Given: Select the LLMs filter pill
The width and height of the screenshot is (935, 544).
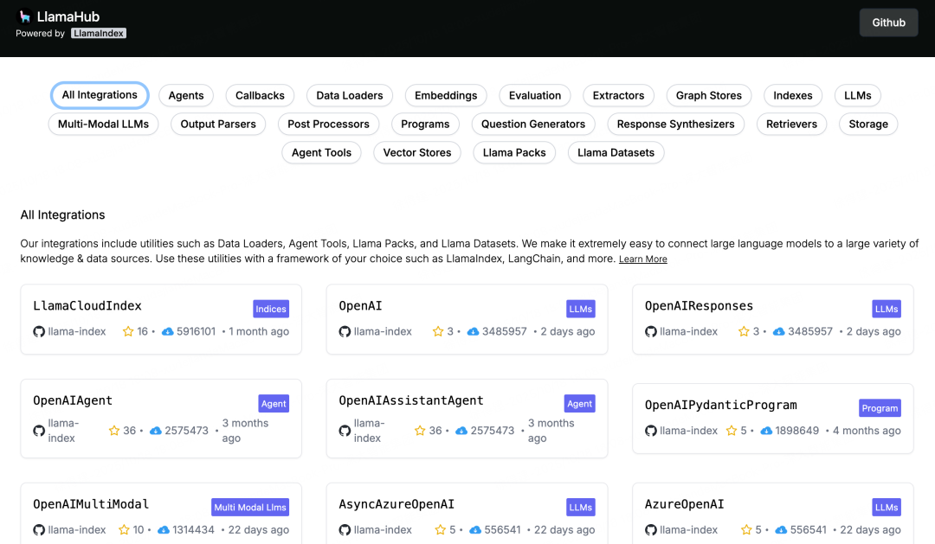Looking at the screenshot, I should pos(858,95).
